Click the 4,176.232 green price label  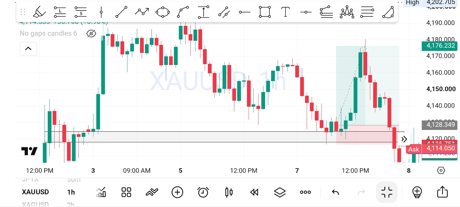click(x=440, y=46)
